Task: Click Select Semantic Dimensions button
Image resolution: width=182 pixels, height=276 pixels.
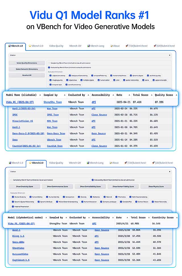Action: pyautogui.click(x=27, y=69)
